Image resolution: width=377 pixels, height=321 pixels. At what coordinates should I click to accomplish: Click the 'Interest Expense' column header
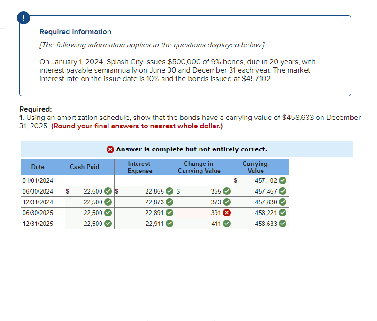(x=145, y=167)
